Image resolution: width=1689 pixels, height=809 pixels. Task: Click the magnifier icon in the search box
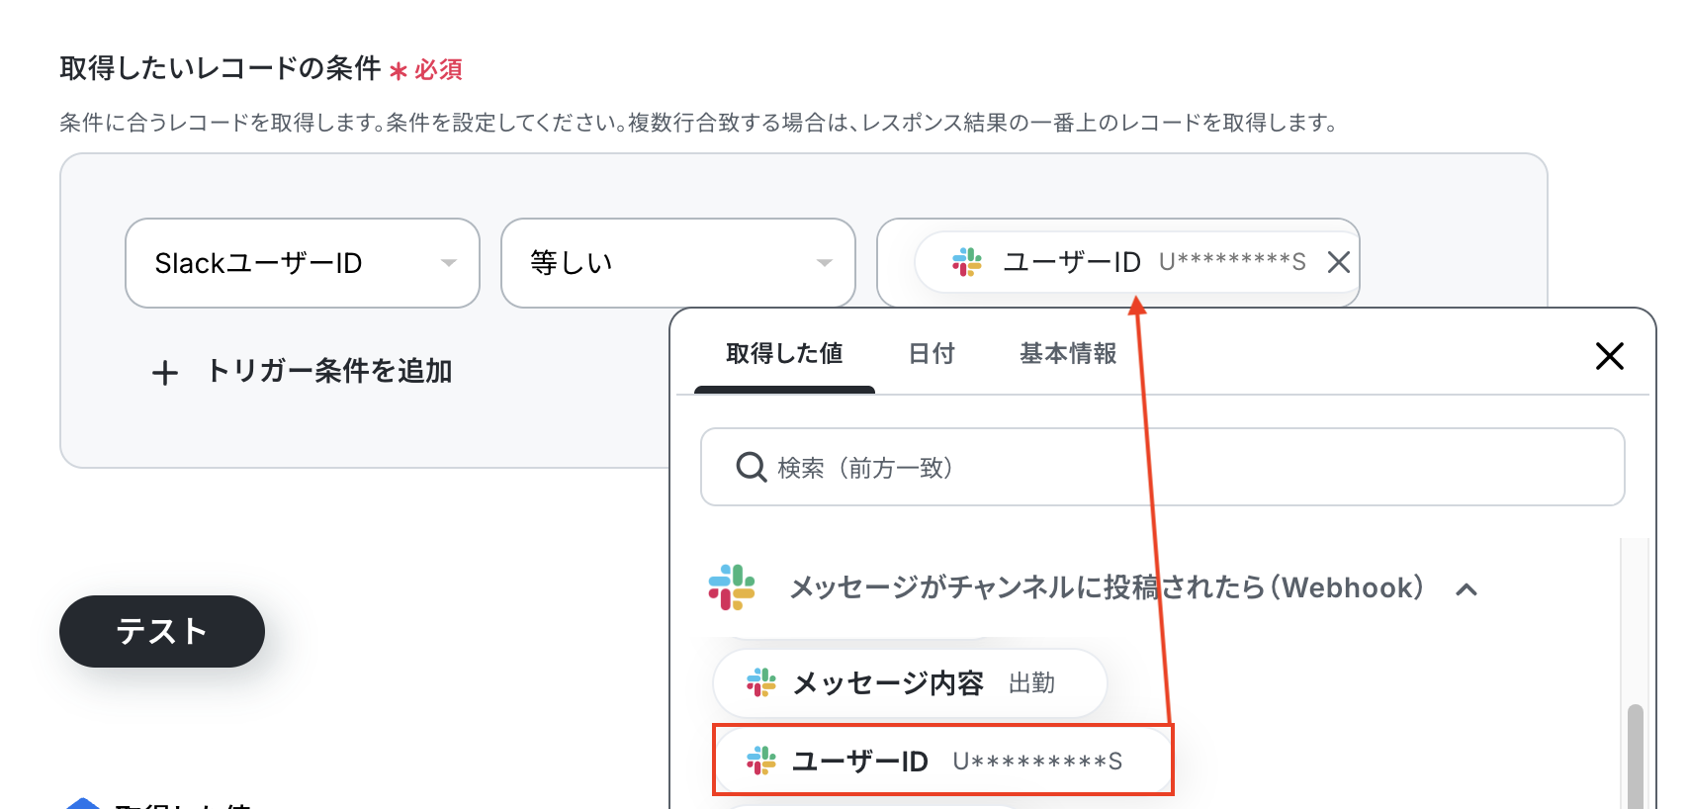tap(751, 467)
